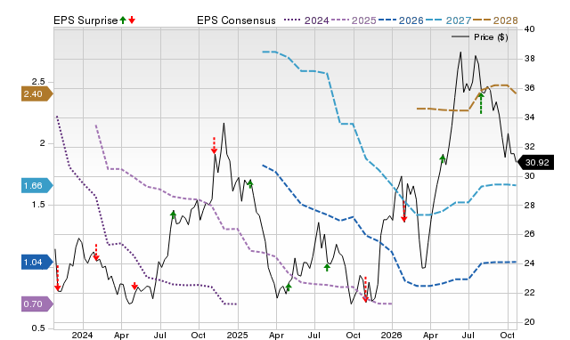The height and width of the screenshot is (340, 570).
Task: Click the 2.5 EPS axis label
Action: (x=38, y=82)
